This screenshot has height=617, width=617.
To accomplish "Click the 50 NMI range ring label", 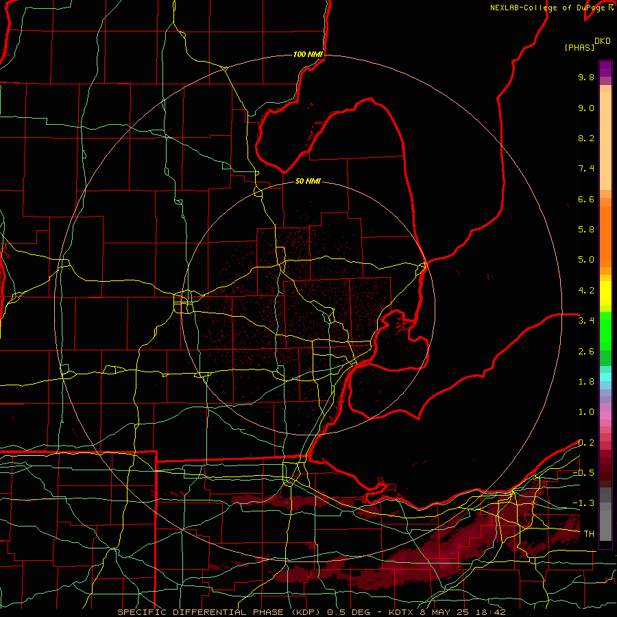I will [x=308, y=181].
